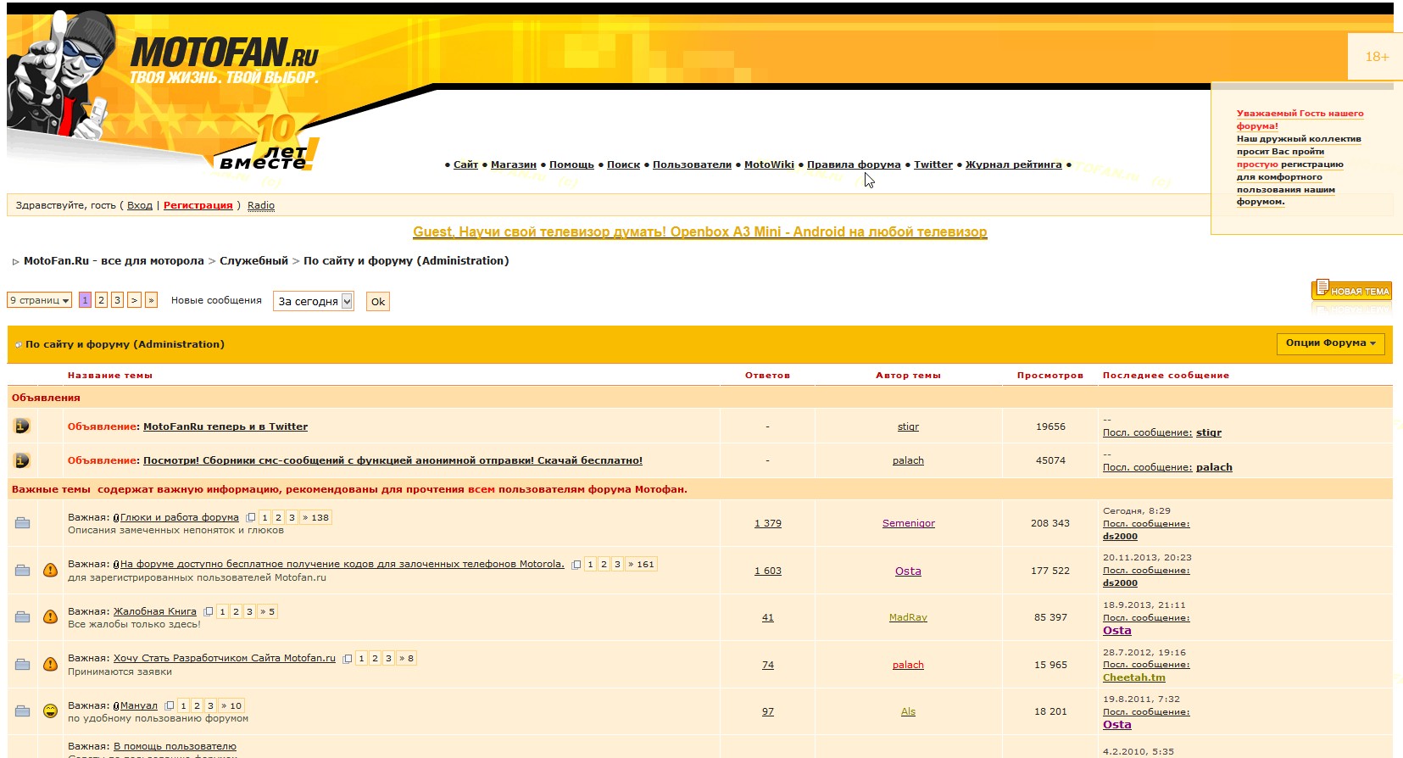Click the Ответов column header
1403x758 pixels.
[767, 375]
